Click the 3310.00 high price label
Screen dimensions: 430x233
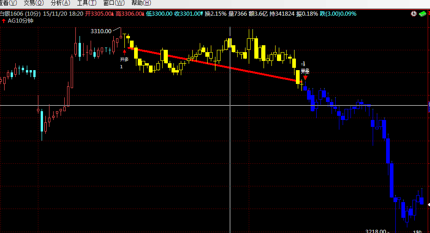[101, 31]
